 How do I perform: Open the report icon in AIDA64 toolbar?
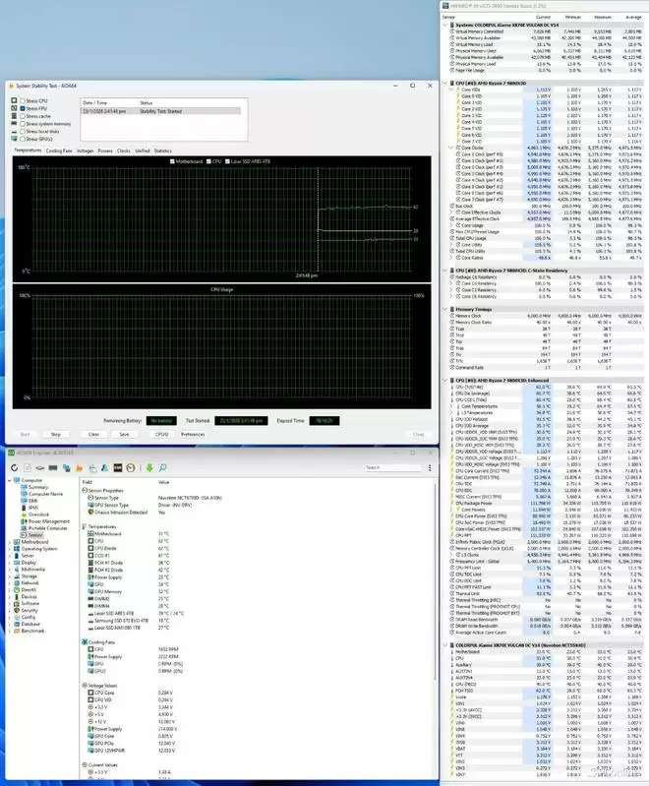28,468
